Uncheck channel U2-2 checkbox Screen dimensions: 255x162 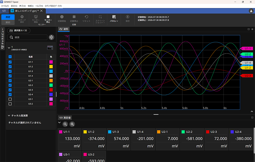[10, 85]
